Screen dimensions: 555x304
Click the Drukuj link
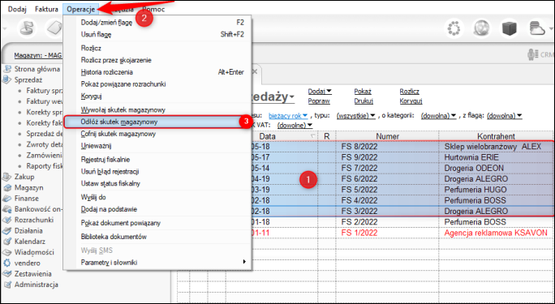tap(364, 101)
